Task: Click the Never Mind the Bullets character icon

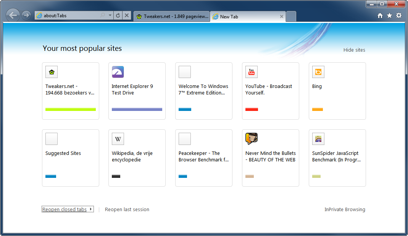Action: [252, 138]
